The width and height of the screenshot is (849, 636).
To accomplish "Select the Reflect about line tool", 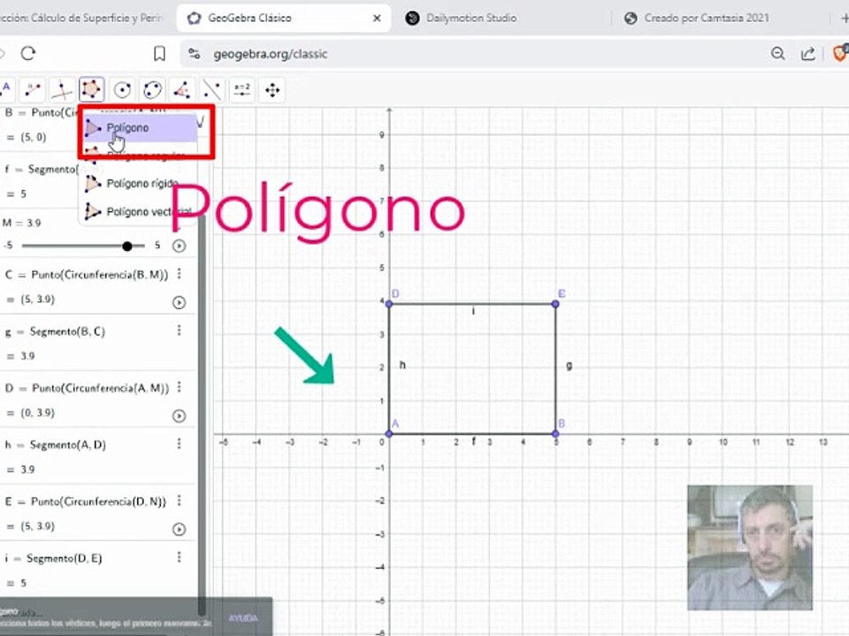I will click(x=211, y=89).
